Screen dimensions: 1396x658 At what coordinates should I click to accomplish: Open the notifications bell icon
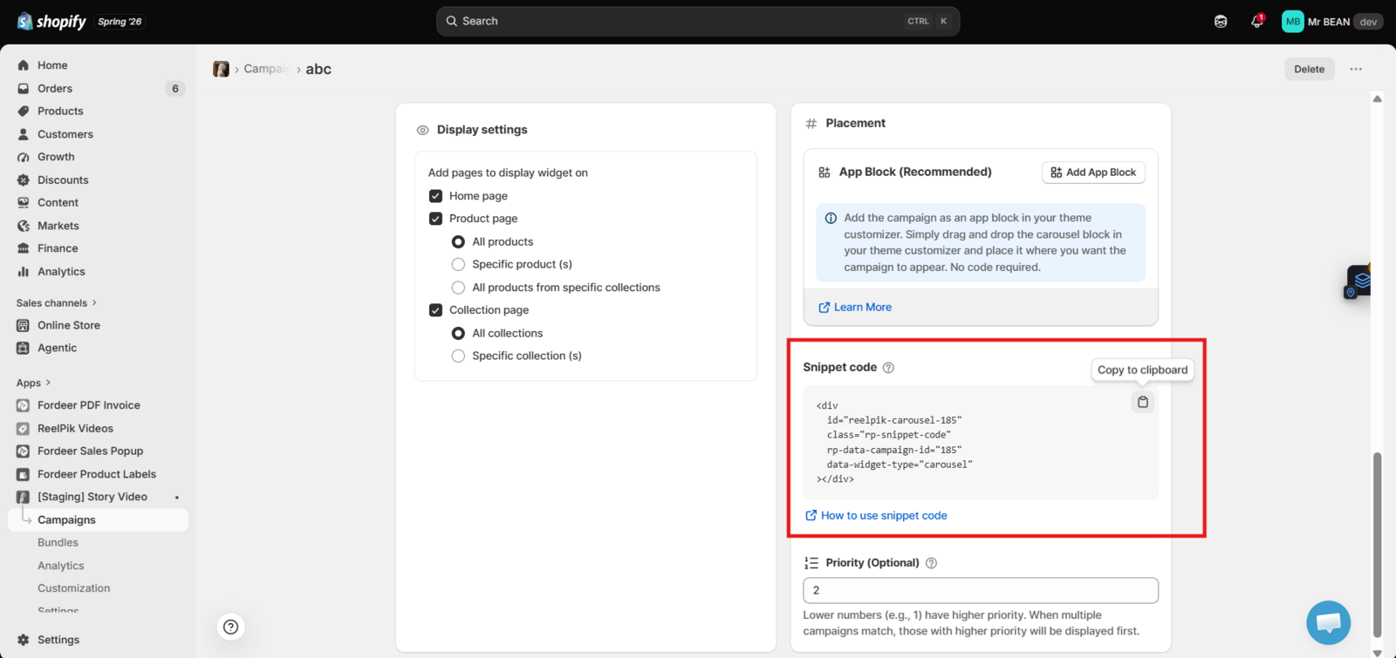coord(1256,22)
